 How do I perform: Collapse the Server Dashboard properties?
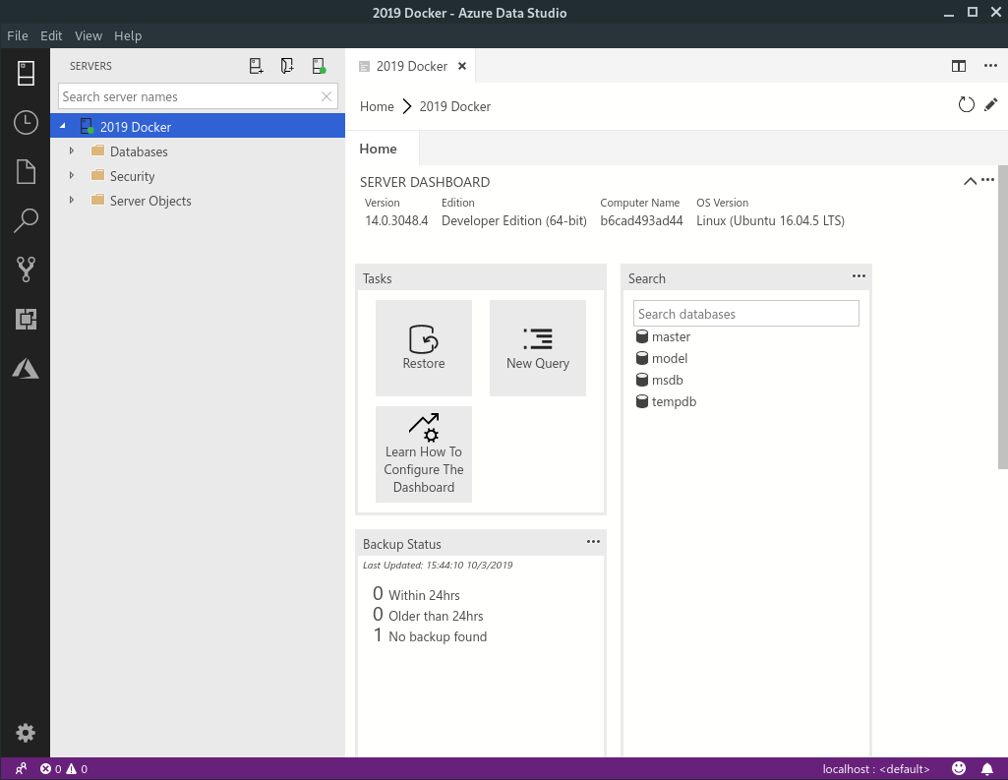click(x=970, y=181)
